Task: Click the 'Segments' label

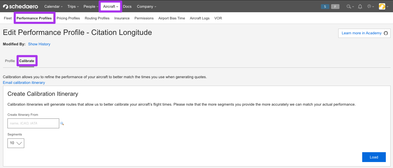Action: pyautogui.click(x=15, y=135)
